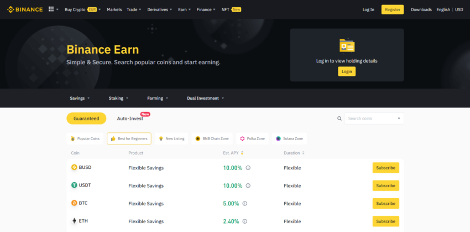Click the search magnifier icon
470x232 pixels.
[x=340, y=118]
